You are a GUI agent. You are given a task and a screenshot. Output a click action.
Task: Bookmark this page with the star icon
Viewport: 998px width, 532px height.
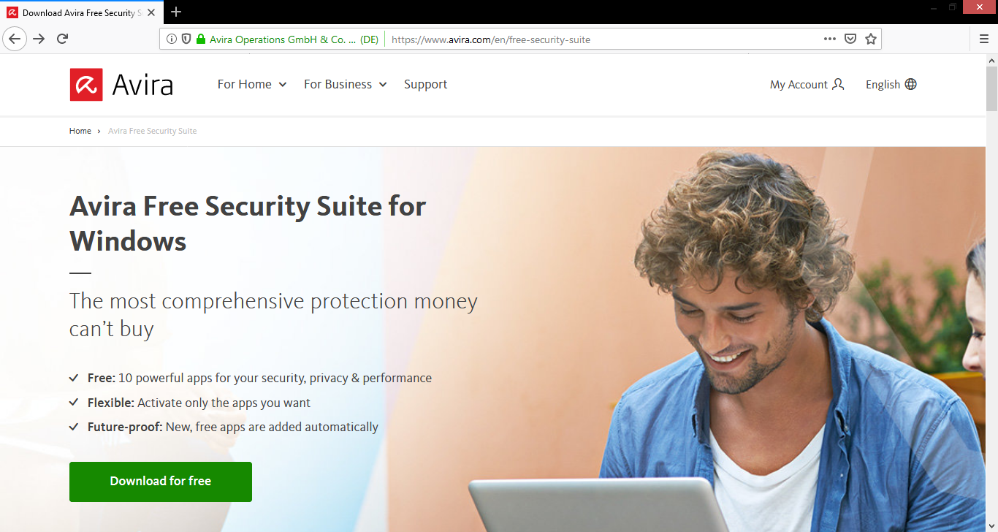[x=871, y=39]
